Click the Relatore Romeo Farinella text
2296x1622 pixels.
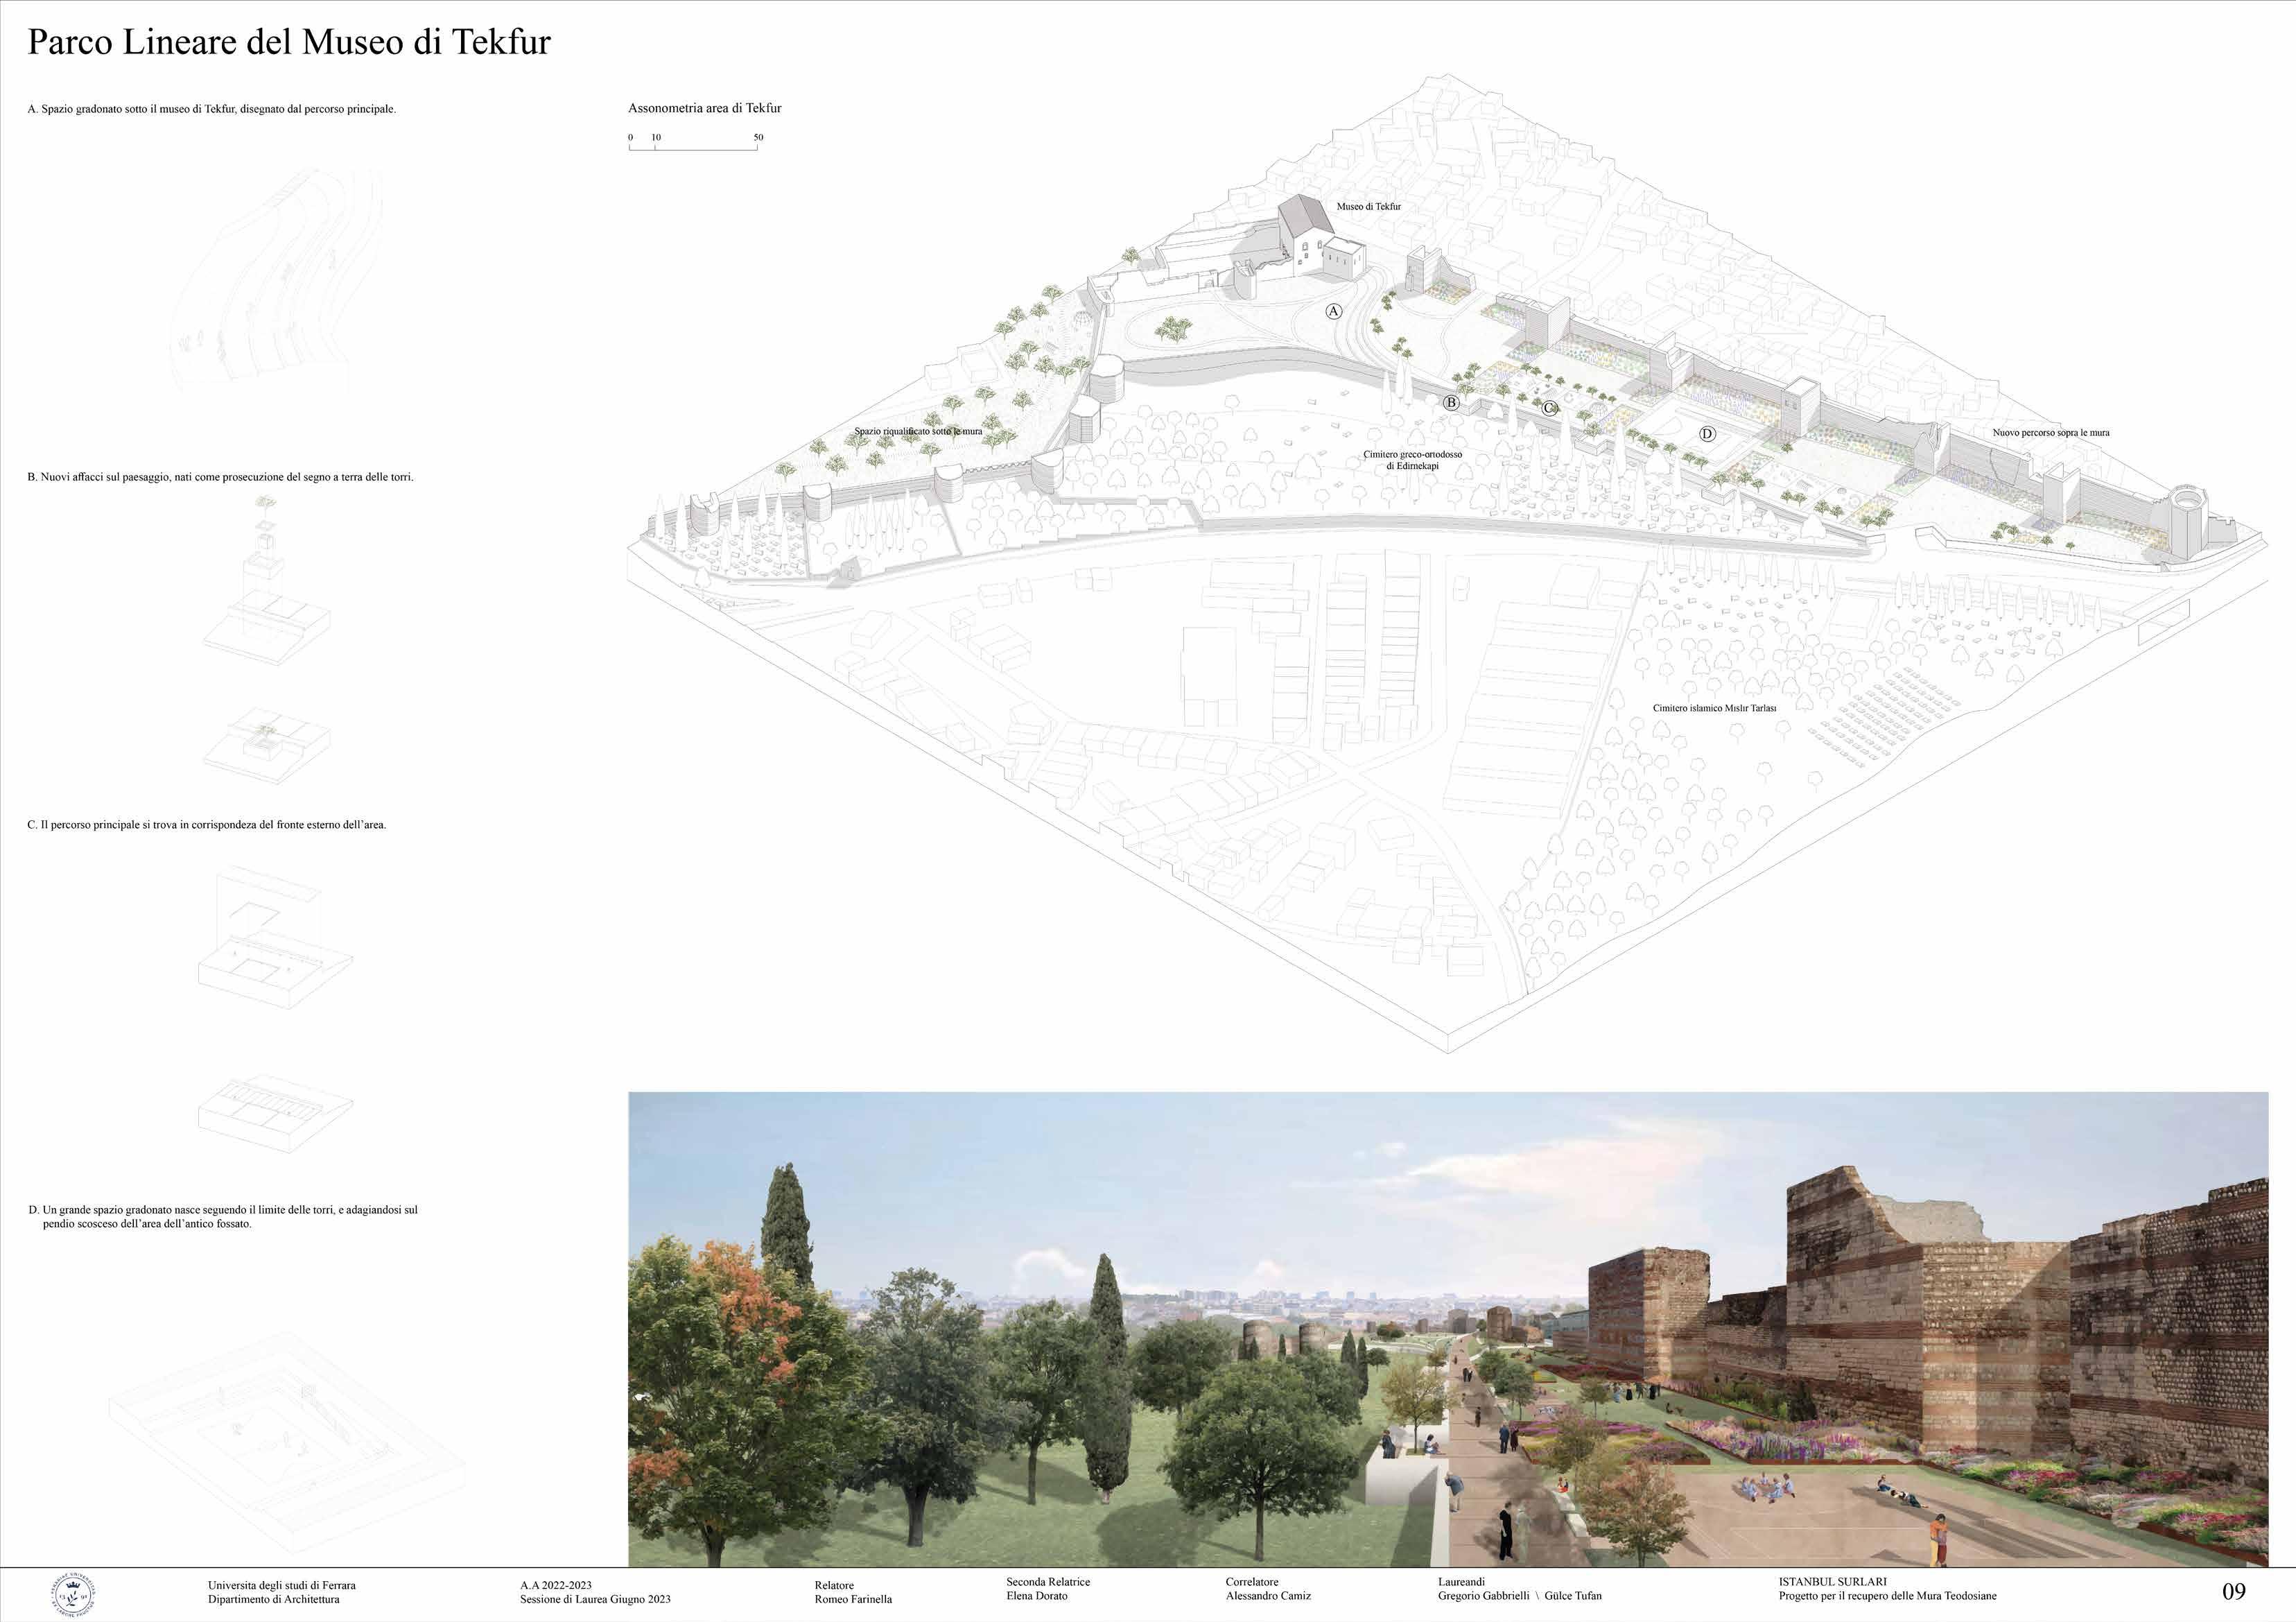[x=852, y=1592]
